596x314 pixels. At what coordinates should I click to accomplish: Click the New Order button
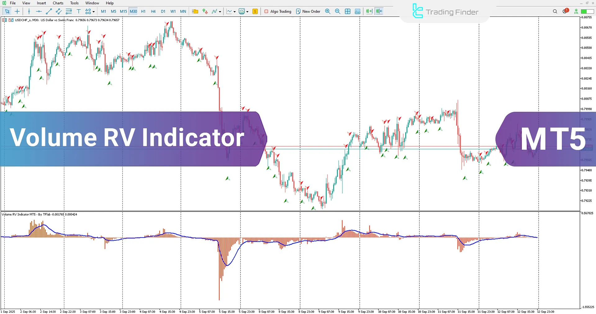point(308,11)
